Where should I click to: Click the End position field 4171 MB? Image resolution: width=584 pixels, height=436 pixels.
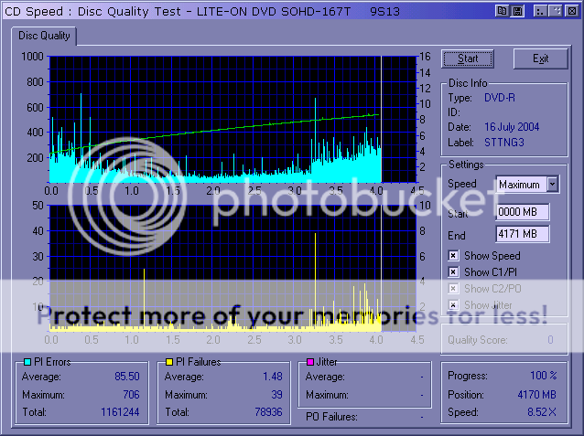522,234
